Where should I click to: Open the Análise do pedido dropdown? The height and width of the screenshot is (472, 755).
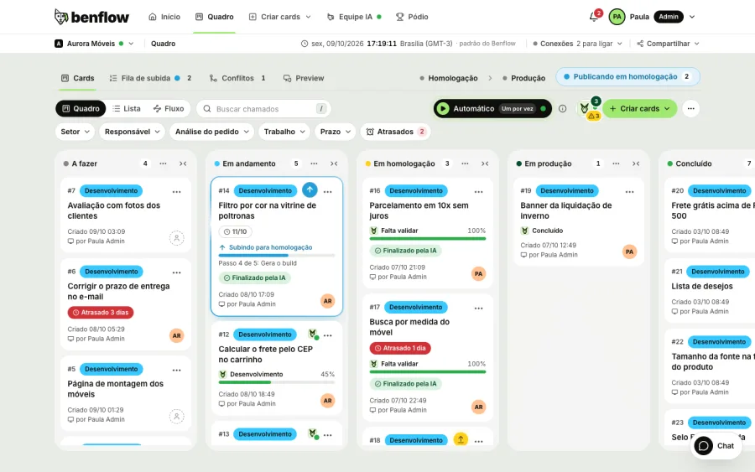pos(212,132)
